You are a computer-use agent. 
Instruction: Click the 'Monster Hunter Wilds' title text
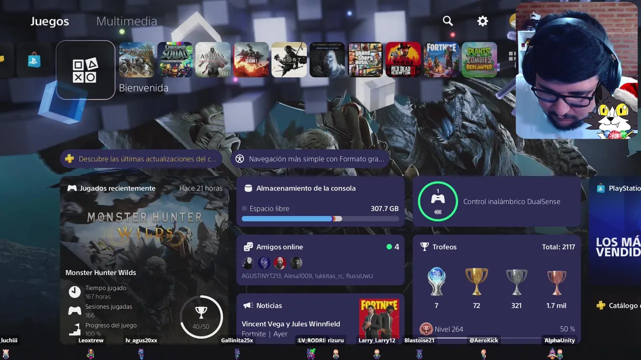pyautogui.click(x=101, y=272)
